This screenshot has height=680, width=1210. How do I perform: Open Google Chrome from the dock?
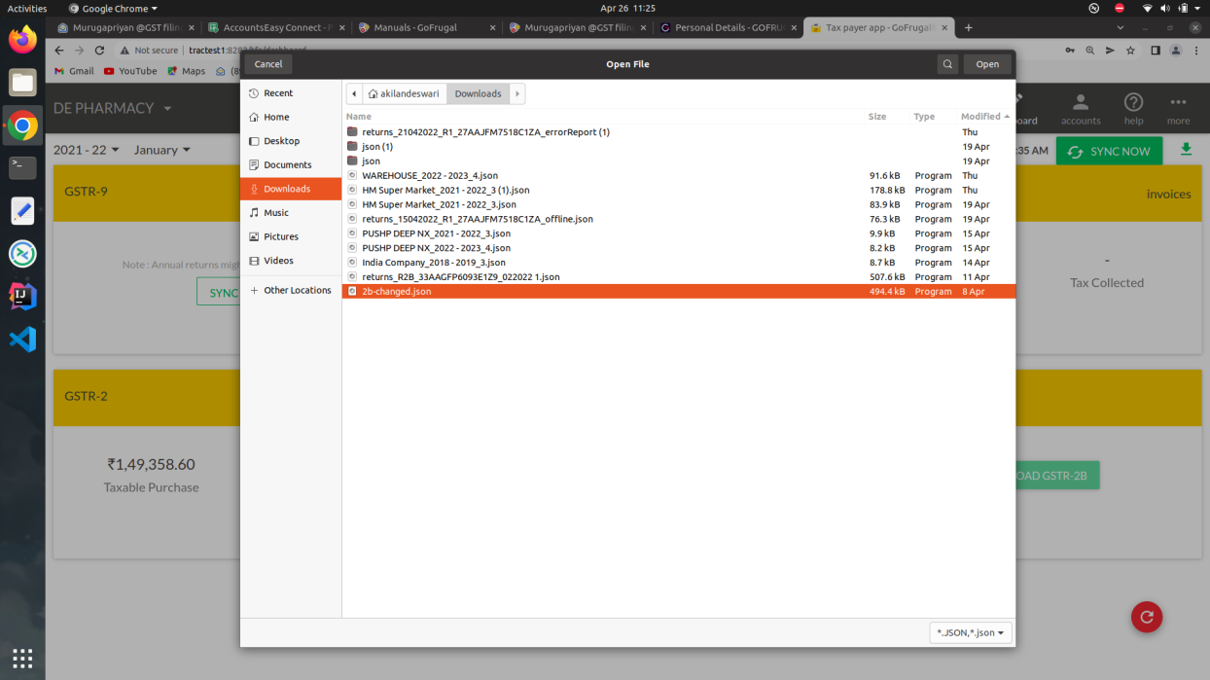22,125
